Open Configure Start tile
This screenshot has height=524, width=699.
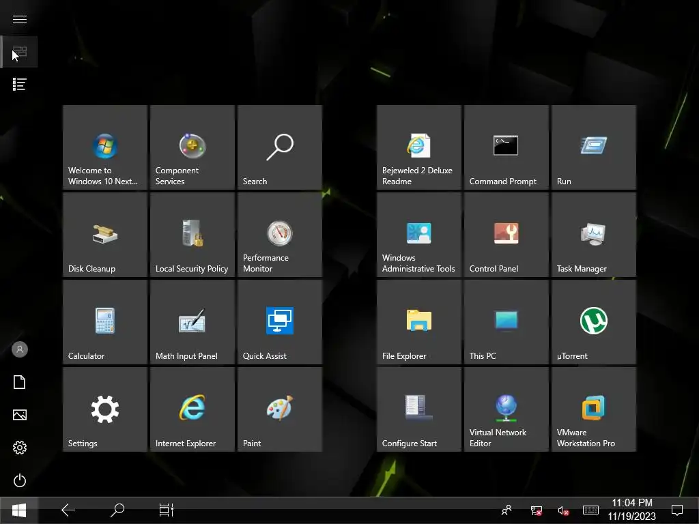pyautogui.click(x=418, y=409)
